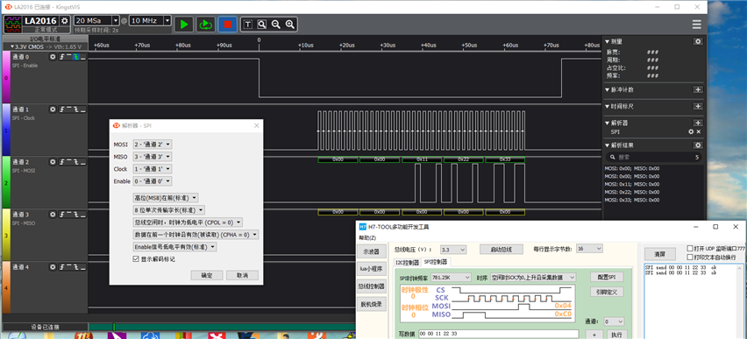Add a new protocol analyzer (解析器)
Image resolution: width=747 pixels, height=339 pixels.
click(698, 123)
